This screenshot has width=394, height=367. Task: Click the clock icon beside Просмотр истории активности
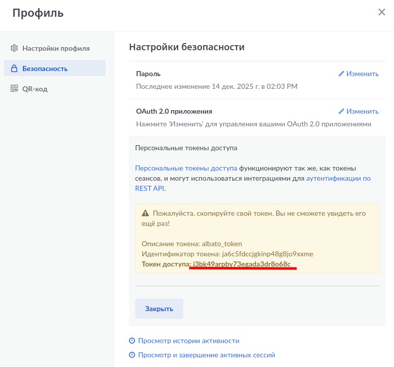(x=132, y=341)
